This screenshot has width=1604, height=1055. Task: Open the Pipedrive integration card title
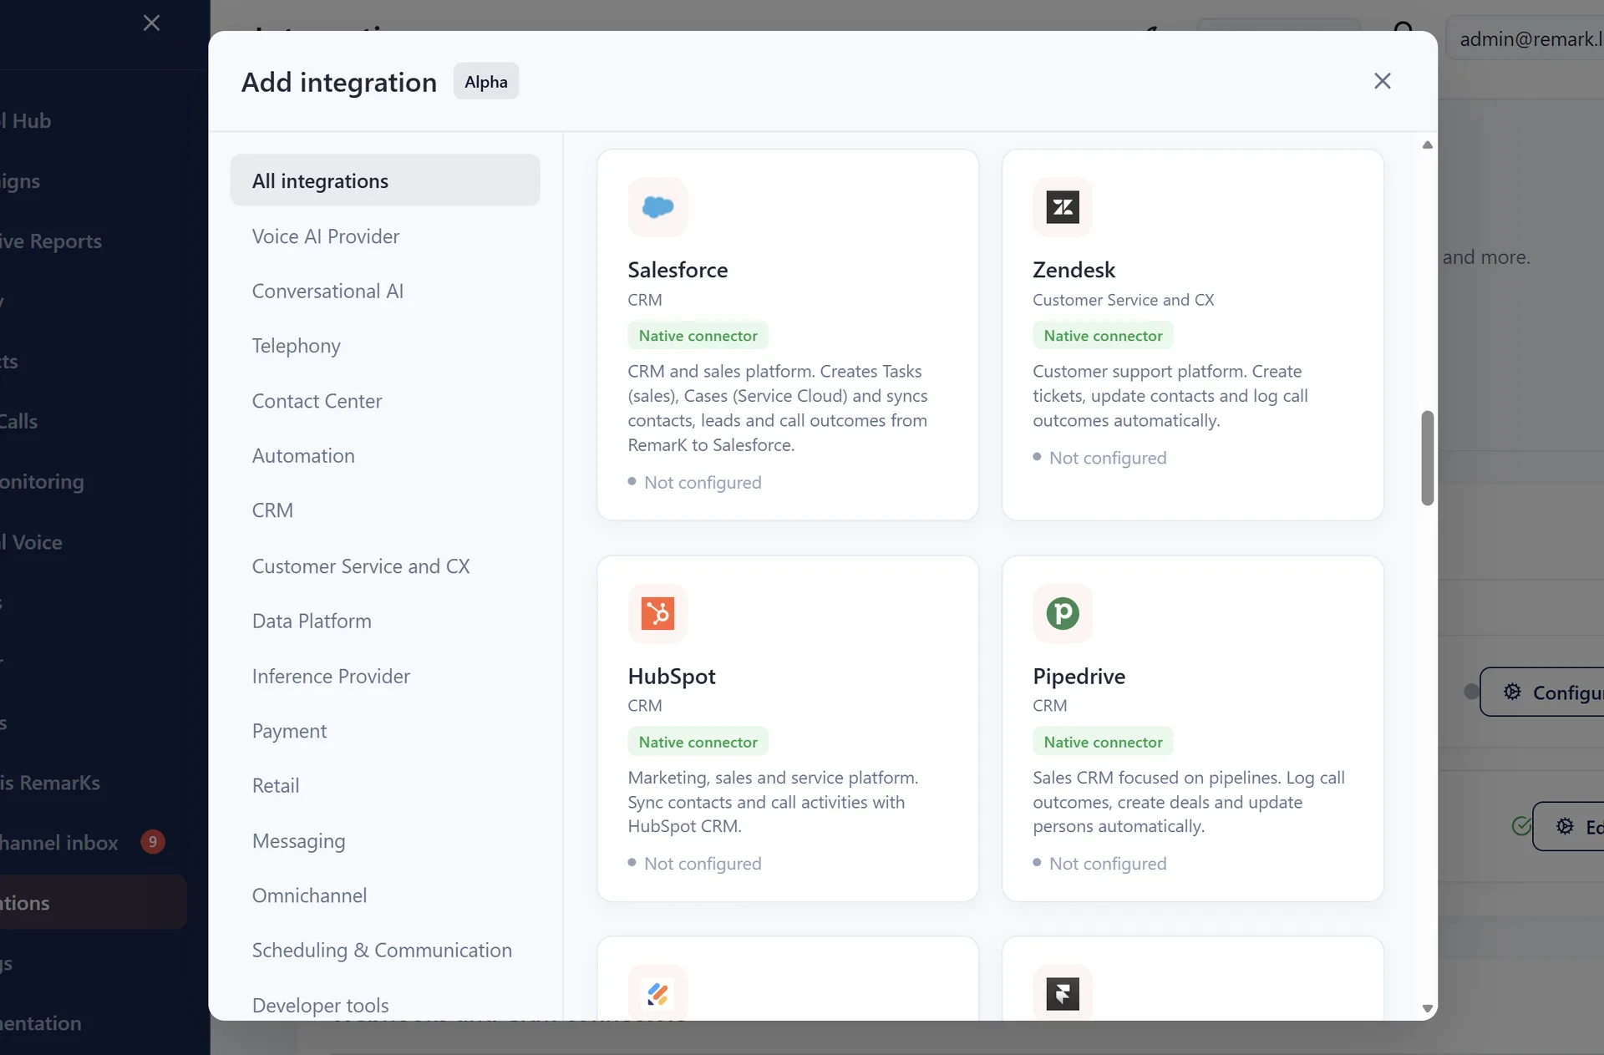(1079, 676)
